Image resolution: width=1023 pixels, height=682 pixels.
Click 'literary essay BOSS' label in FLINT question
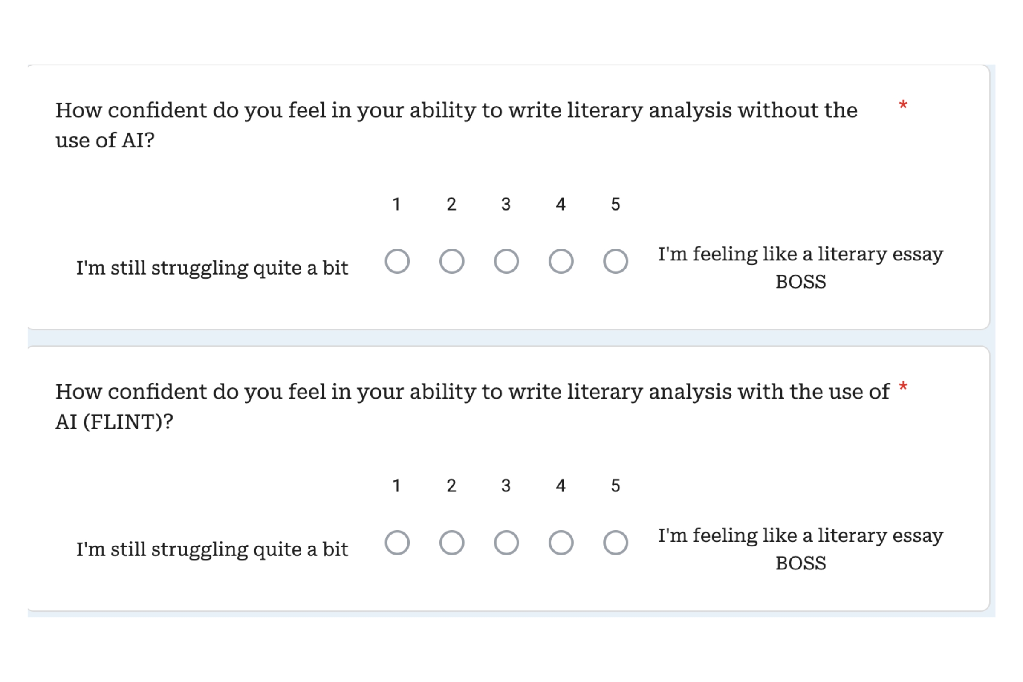tap(800, 549)
